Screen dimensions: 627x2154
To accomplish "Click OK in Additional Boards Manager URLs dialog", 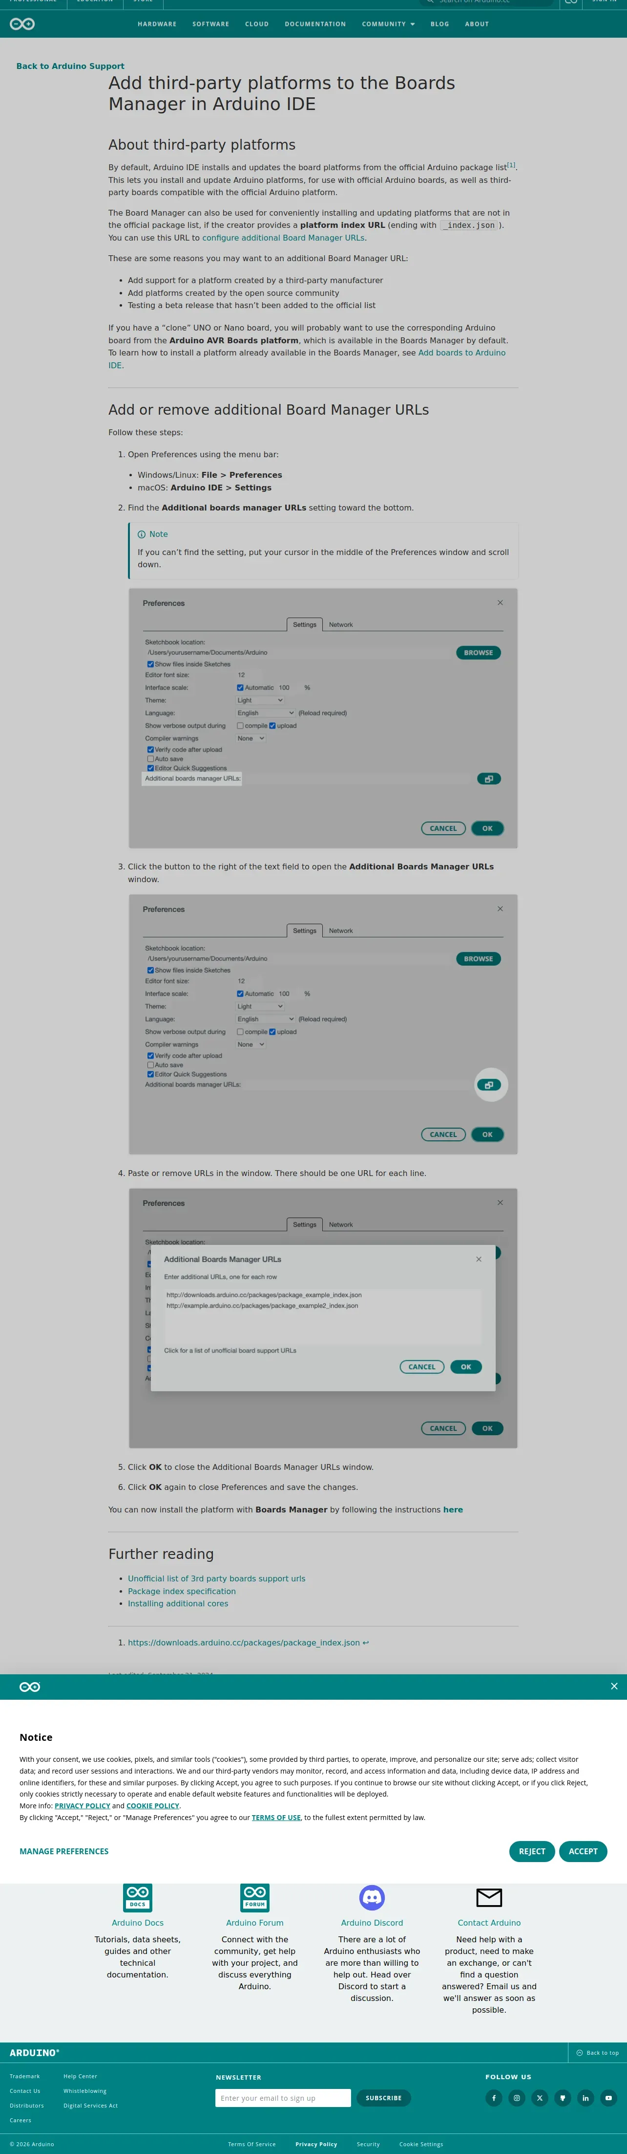I will pos(466,1367).
